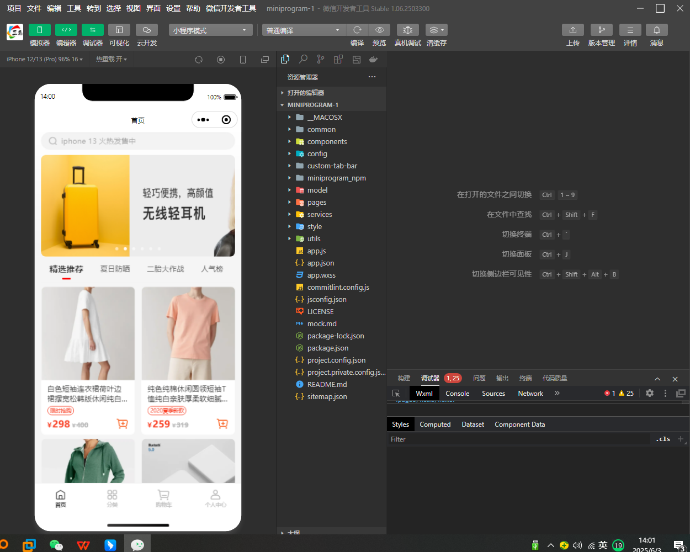
Task: Open the extensions panel icon
Action: point(338,59)
